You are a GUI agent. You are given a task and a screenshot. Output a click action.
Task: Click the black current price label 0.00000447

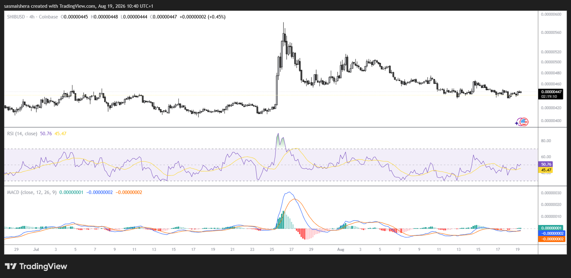[551, 92]
